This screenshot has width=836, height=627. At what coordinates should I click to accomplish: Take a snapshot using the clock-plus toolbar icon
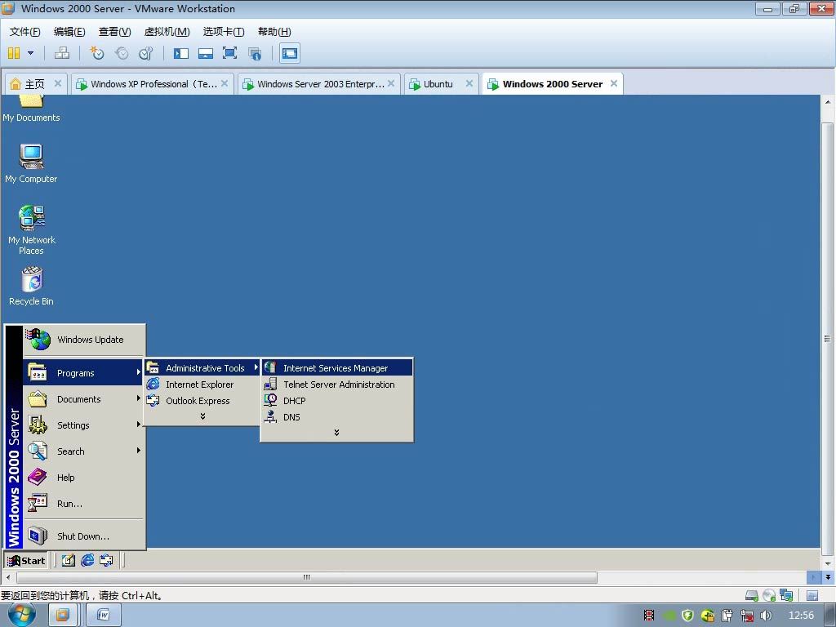96,53
